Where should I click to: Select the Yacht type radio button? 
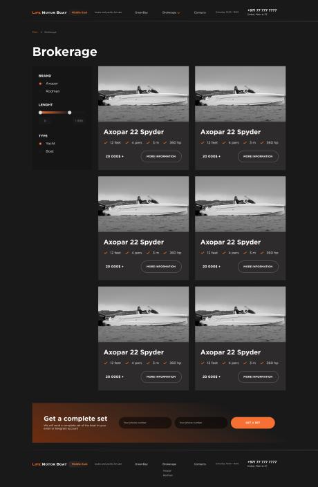click(40, 144)
